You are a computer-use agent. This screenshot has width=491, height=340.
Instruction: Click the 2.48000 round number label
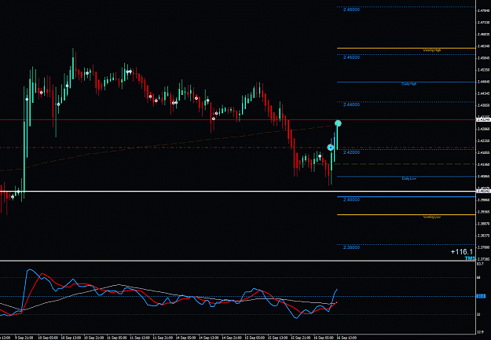pos(351,9)
